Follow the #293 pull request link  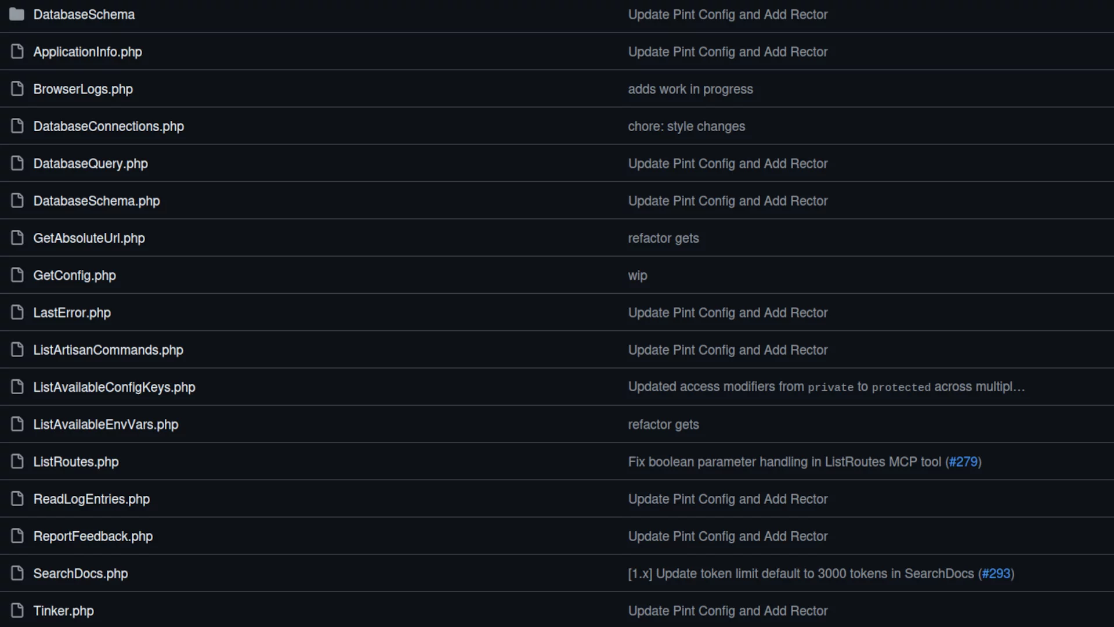click(996, 574)
